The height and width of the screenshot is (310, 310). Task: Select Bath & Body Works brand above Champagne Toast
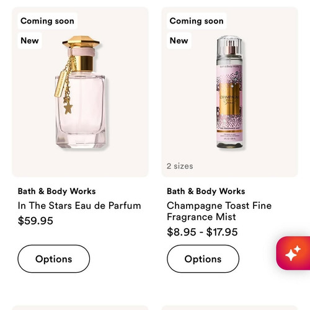pos(206,191)
